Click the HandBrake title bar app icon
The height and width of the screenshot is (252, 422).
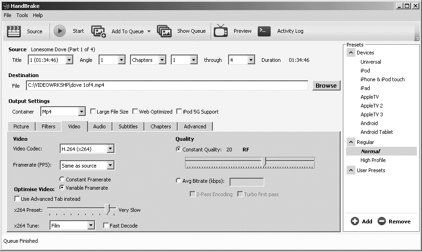coord(6,6)
